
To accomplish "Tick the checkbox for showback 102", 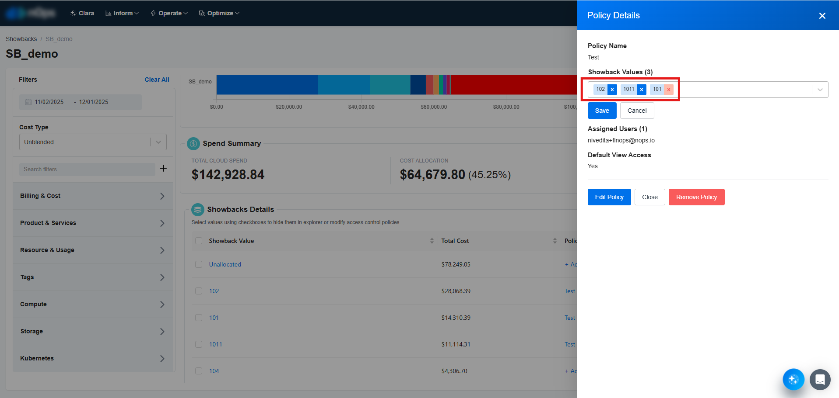I will (199, 291).
